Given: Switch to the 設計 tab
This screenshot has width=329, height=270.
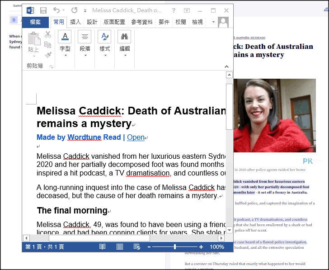Looking at the screenshot, I should pyautogui.click(x=92, y=22).
